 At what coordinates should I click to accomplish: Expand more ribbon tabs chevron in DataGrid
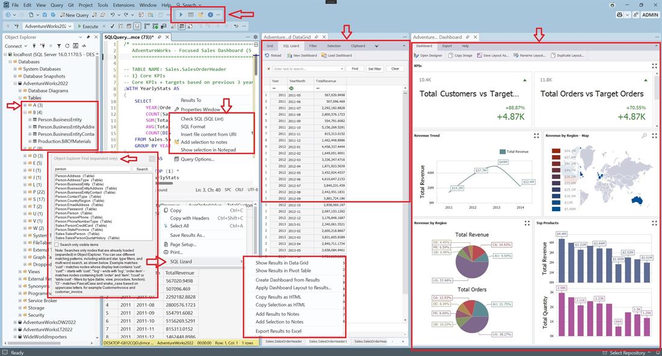pyautogui.click(x=377, y=46)
